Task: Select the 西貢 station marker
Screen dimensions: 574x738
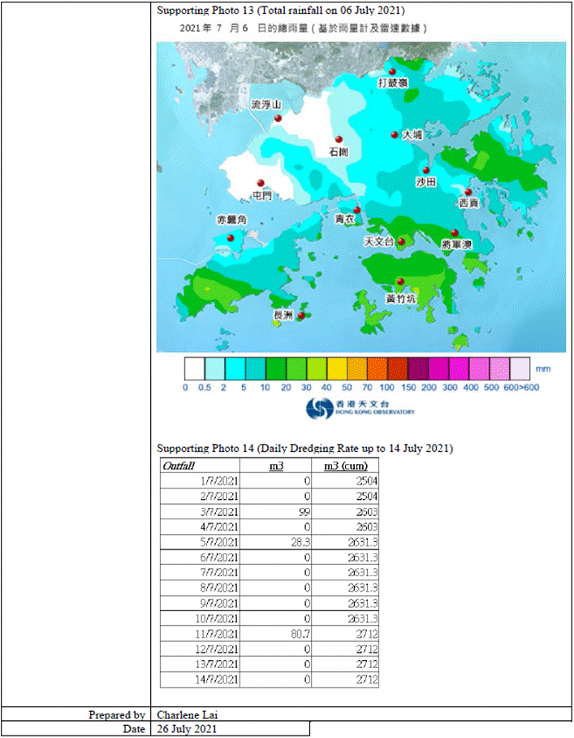Action: [468, 192]
